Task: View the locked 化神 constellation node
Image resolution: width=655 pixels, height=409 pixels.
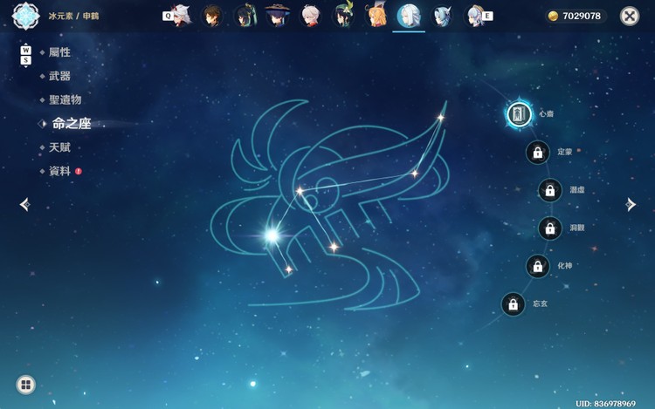Action: click(x=538, y=266)
